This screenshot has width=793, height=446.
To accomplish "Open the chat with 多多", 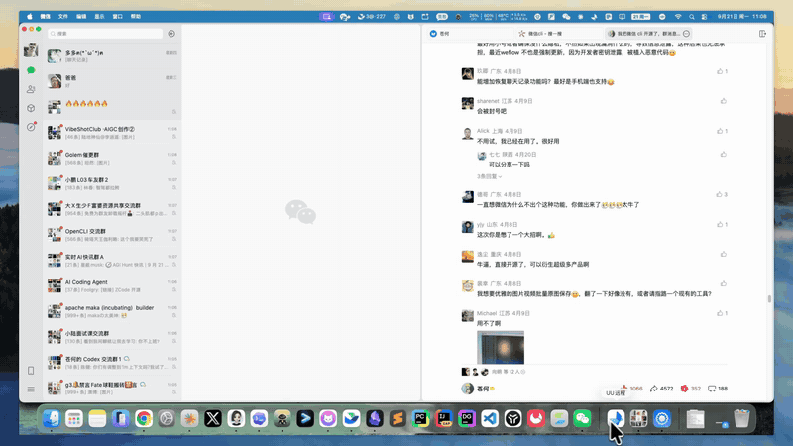I will (x=112, y=56).
